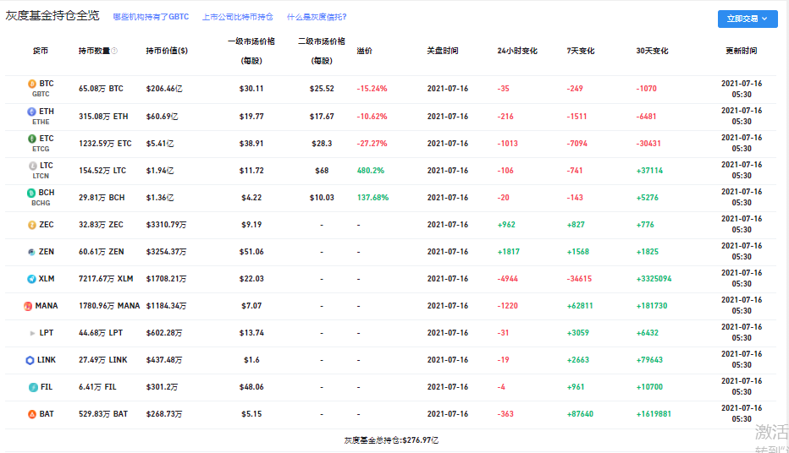
Task: Click the Filecoin icon in FIL row
Action: click(33, 387)
